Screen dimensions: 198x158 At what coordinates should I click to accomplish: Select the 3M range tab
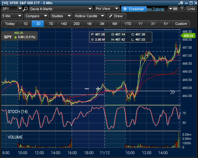(x=102, y=24)
